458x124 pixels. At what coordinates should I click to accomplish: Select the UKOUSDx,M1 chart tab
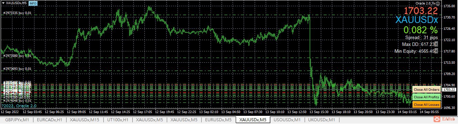click(x=321, y=120)
